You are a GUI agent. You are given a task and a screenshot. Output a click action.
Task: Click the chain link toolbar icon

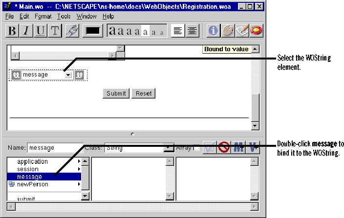click(72, 31)
